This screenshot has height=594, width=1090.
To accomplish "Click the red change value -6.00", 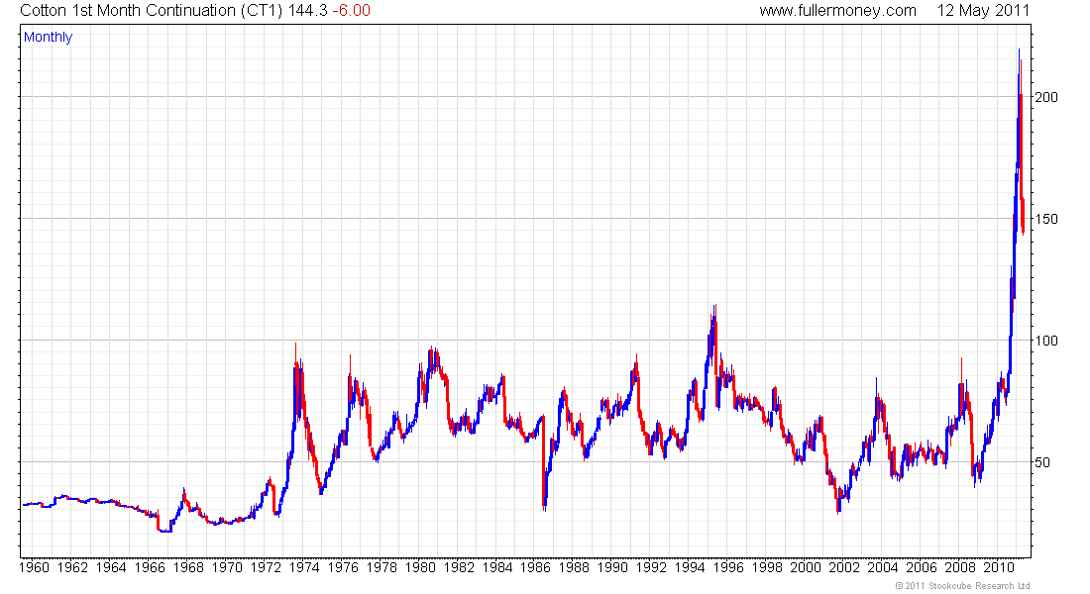I will point(351,11).
